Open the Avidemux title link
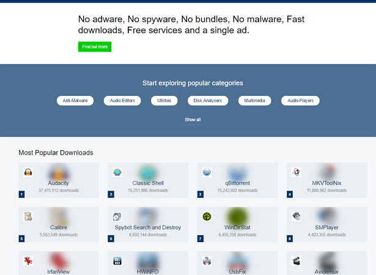Image resolution: width=376 pixels, height=275 pixels. point(326,272)
